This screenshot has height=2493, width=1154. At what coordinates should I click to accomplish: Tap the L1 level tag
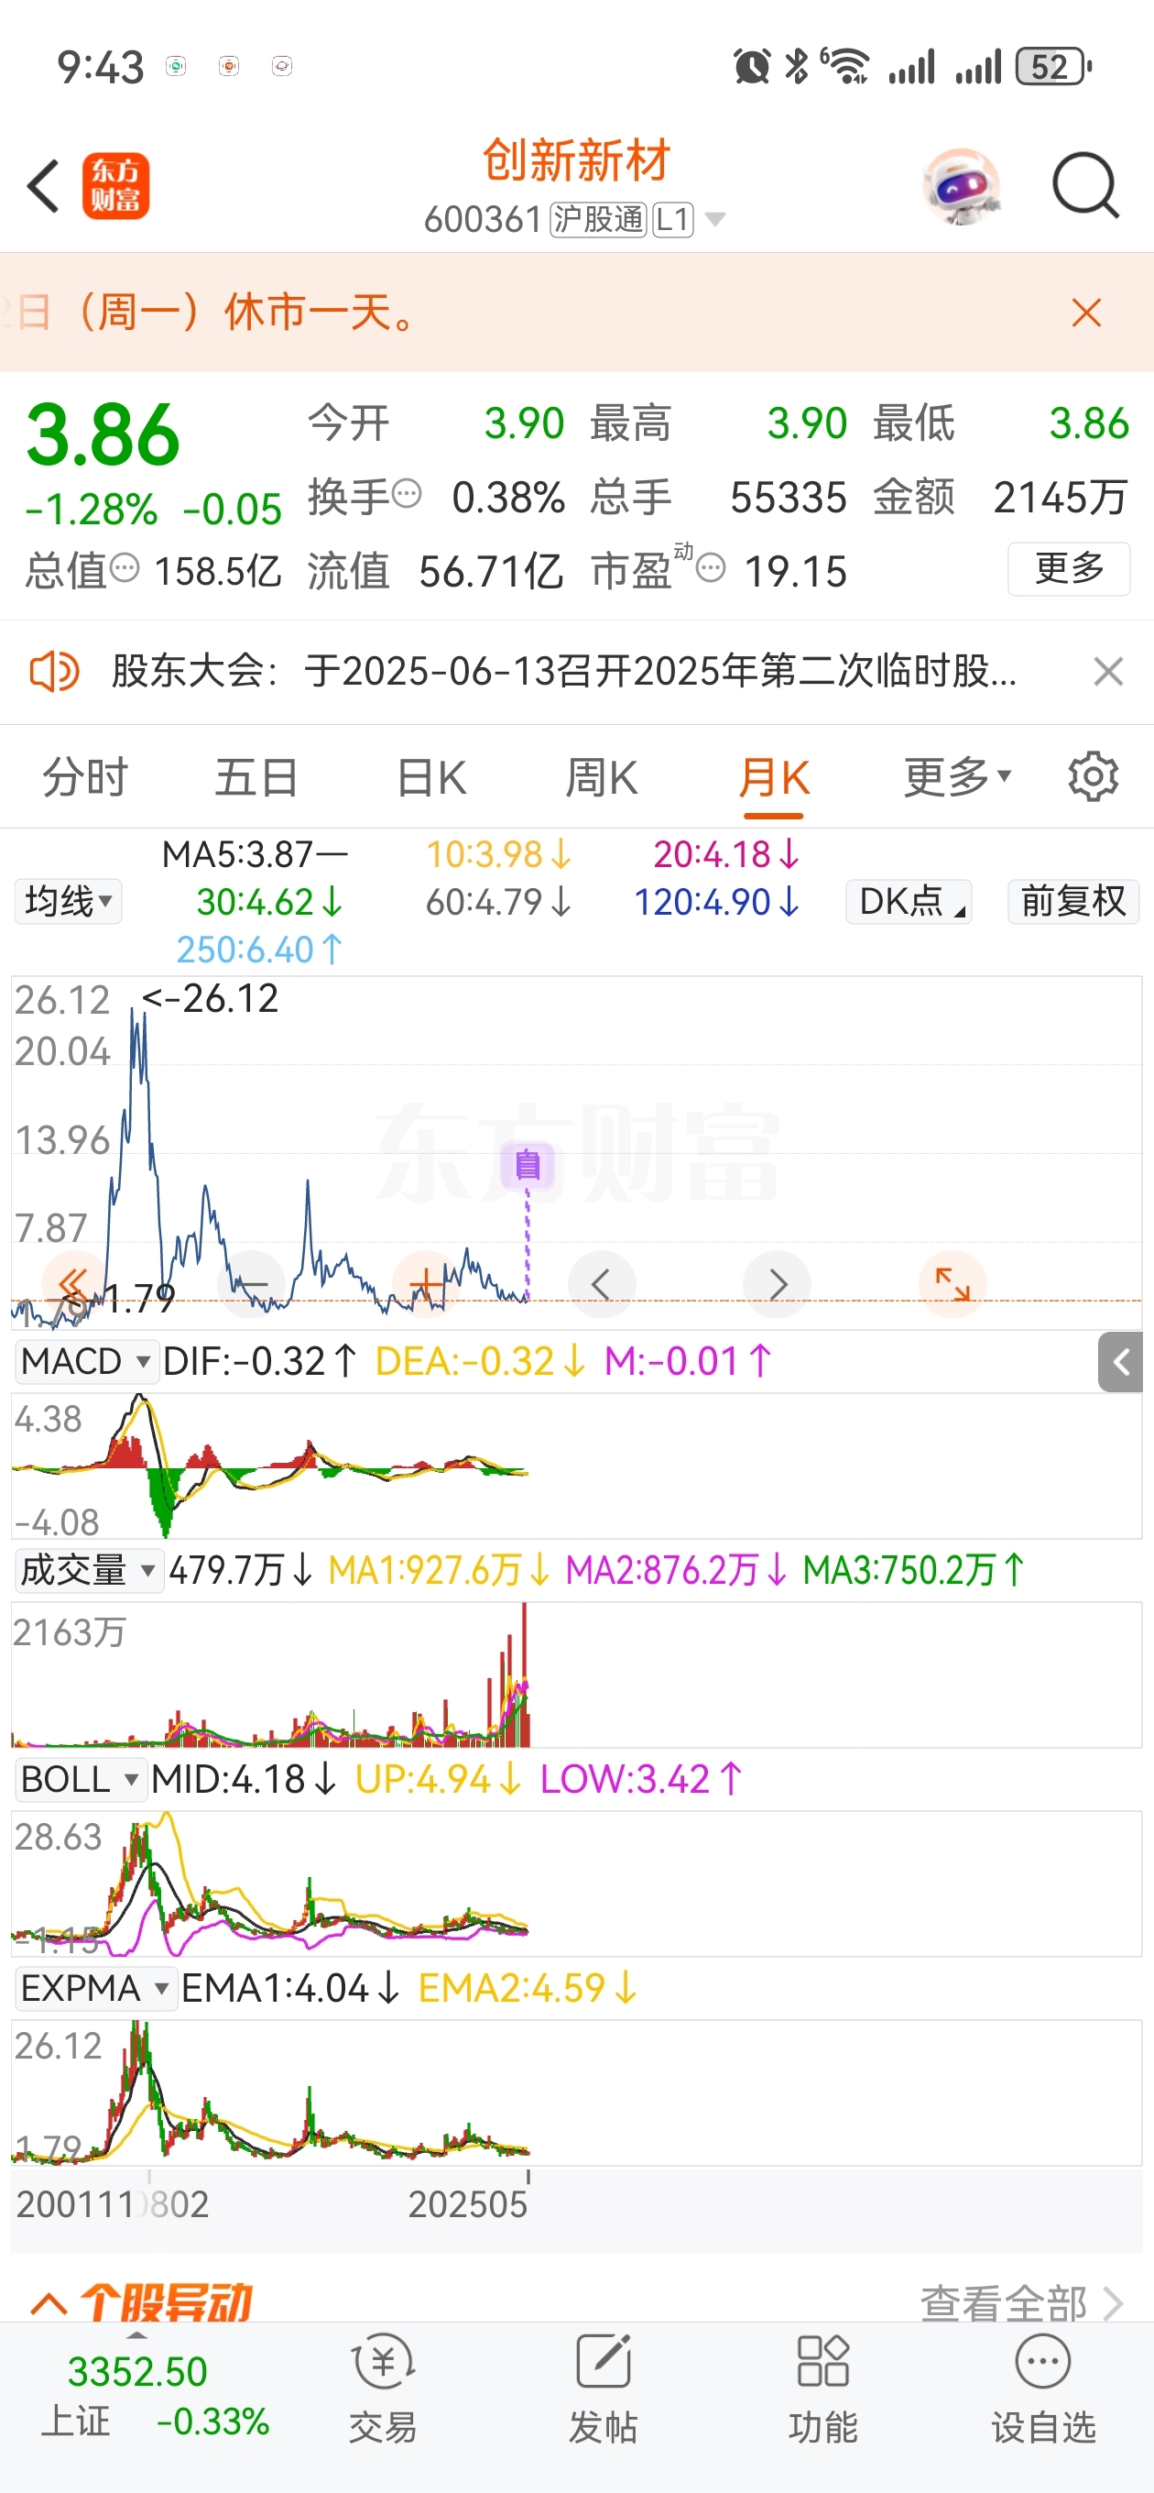[x=673, y=220]
